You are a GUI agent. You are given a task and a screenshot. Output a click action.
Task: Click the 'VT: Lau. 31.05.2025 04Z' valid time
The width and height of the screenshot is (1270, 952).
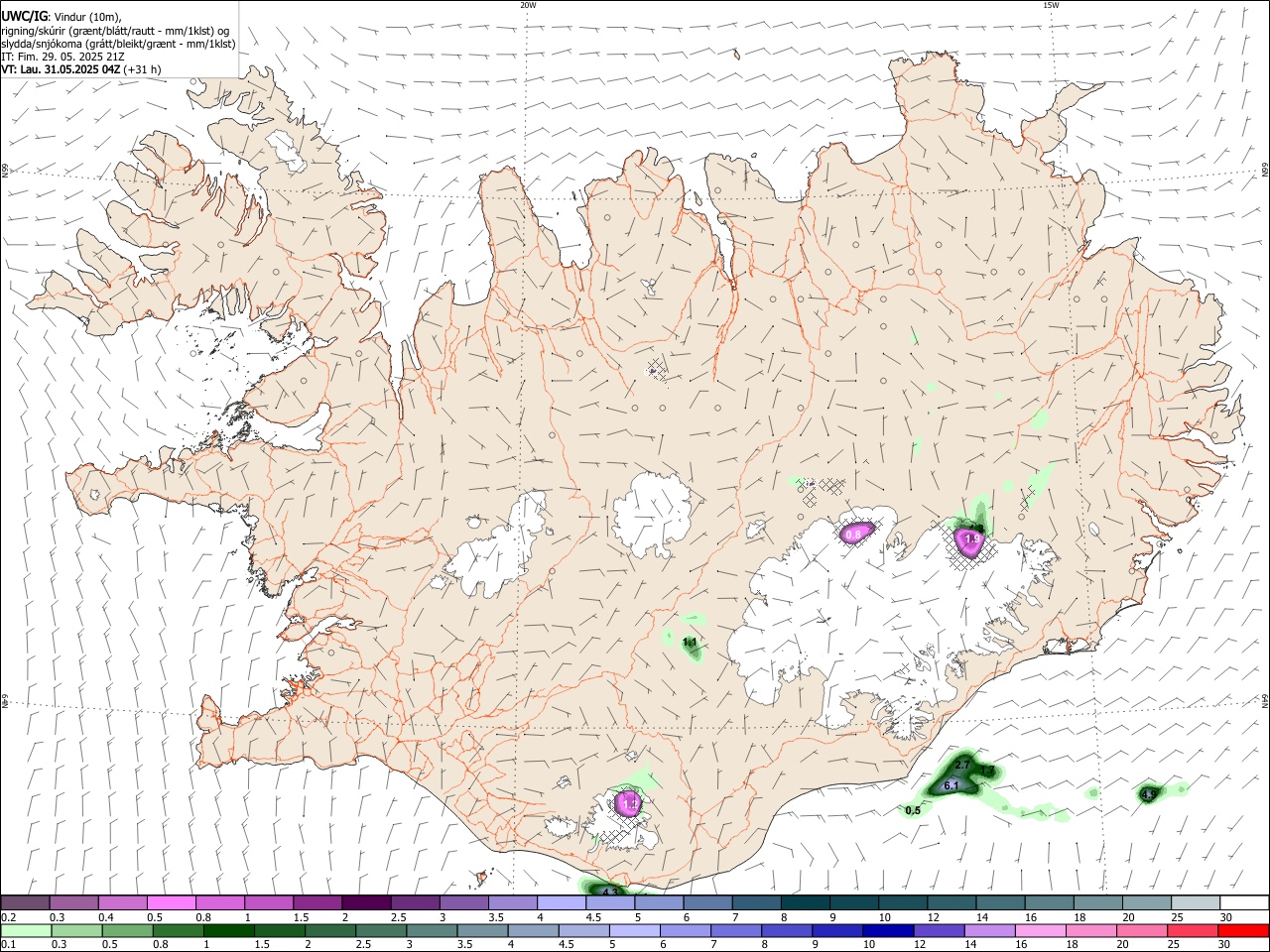coord(62,69)
